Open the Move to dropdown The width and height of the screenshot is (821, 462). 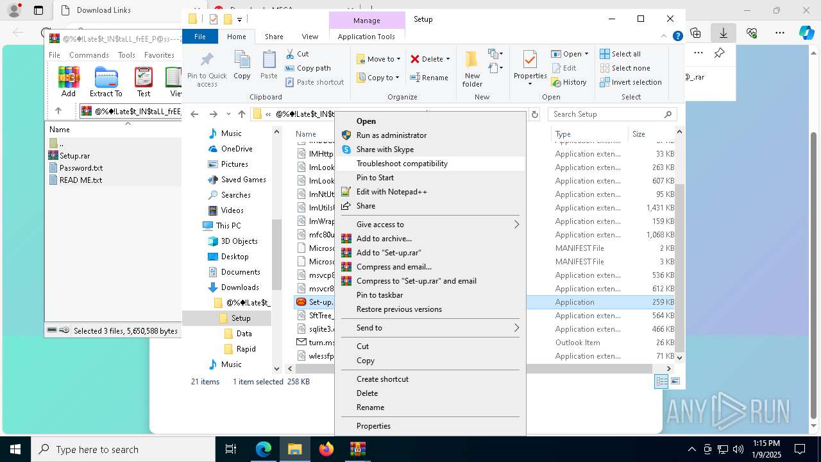coord(378,59)
